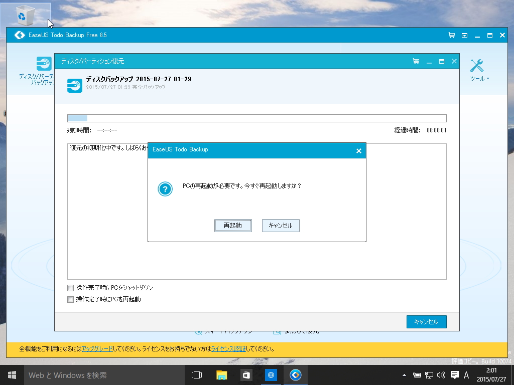
Task: Open the globe browser icon on taskbar
Action: tap(271, 375)
